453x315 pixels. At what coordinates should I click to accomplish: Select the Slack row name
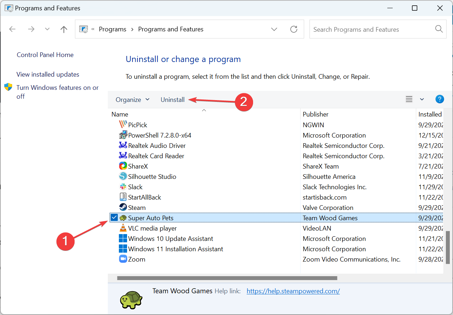[x=135, y=187]
